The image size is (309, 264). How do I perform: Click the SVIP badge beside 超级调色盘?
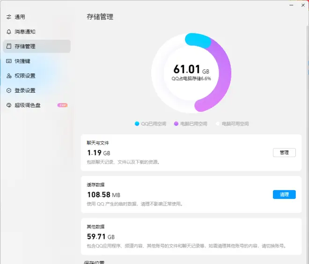click(62, 105)
